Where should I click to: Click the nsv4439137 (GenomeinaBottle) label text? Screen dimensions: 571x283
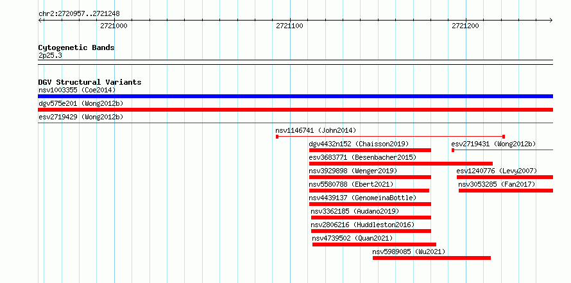362,198
